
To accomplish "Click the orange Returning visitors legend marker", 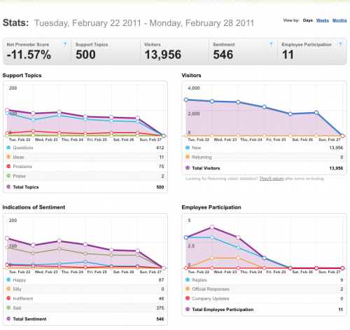I will coord(188,157).
